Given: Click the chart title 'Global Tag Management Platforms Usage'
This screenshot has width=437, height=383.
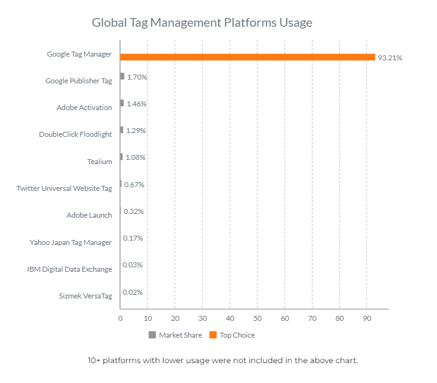Looking at the screenshot, I should (x=202, y=22).
